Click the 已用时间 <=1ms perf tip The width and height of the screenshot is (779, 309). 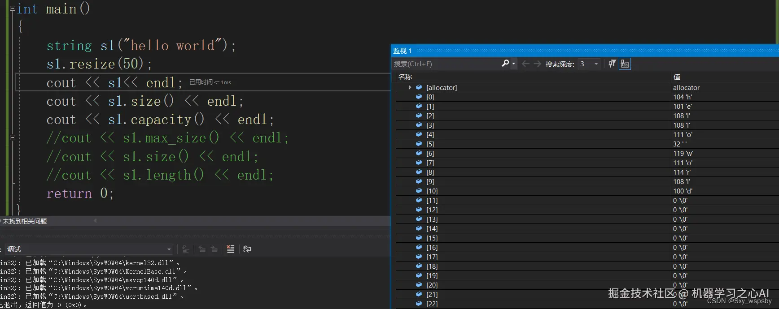pos(210,82)
